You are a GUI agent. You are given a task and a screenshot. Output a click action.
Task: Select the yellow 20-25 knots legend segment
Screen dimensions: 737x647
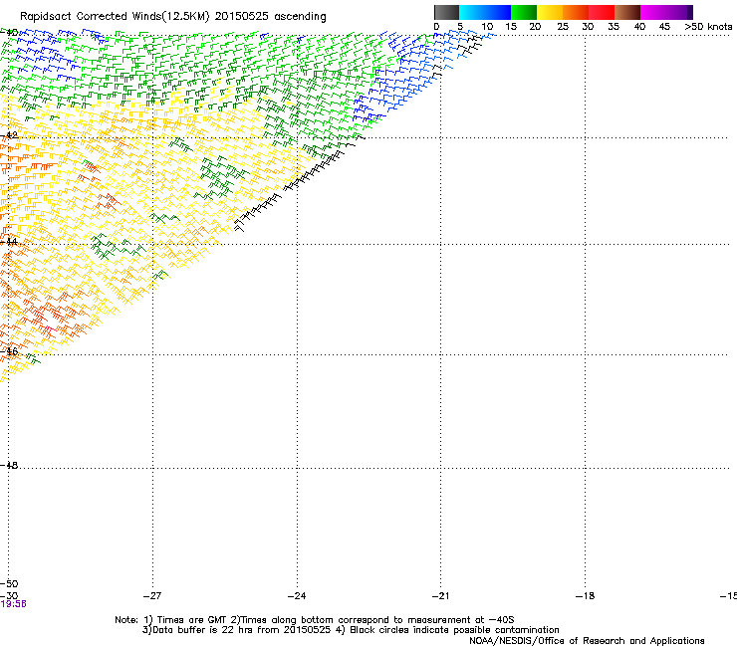click(x=550, y=12)
